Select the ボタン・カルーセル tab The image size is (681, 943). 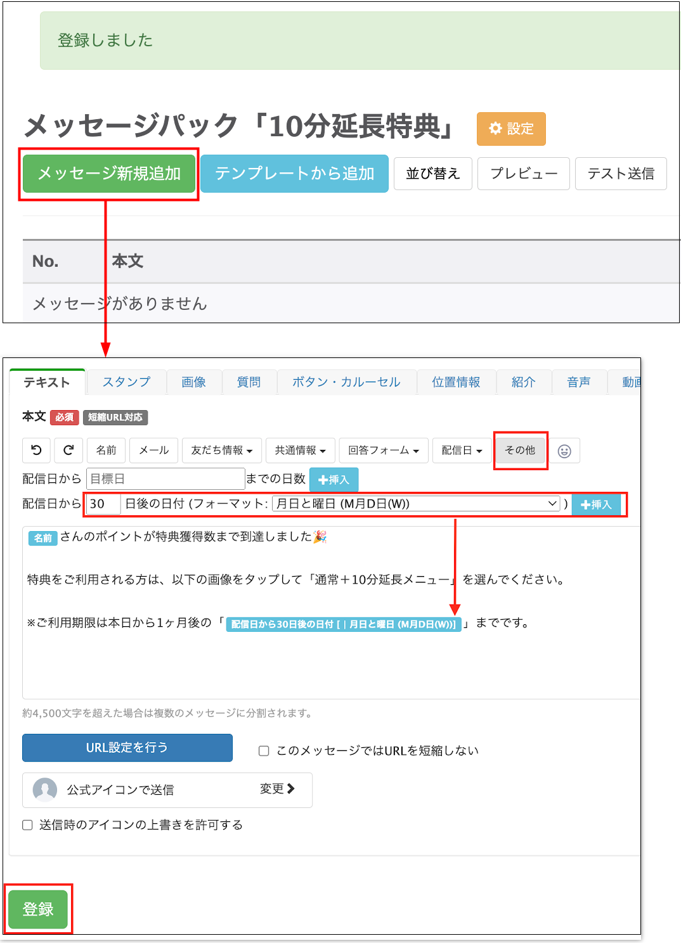click(x=347, y=382)
